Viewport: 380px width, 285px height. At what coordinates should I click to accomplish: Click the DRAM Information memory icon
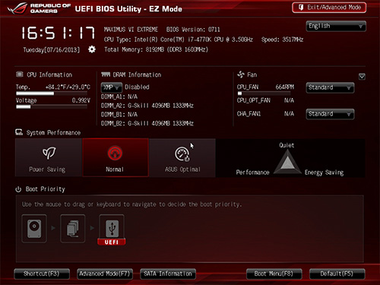click(x=106, y=74)
